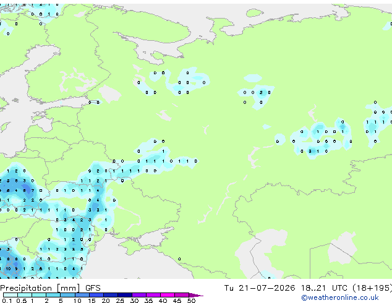The height and width of the screenshot is (303, 392).
Task: Click the '20' legend scale label
Action: coord(106,301)
